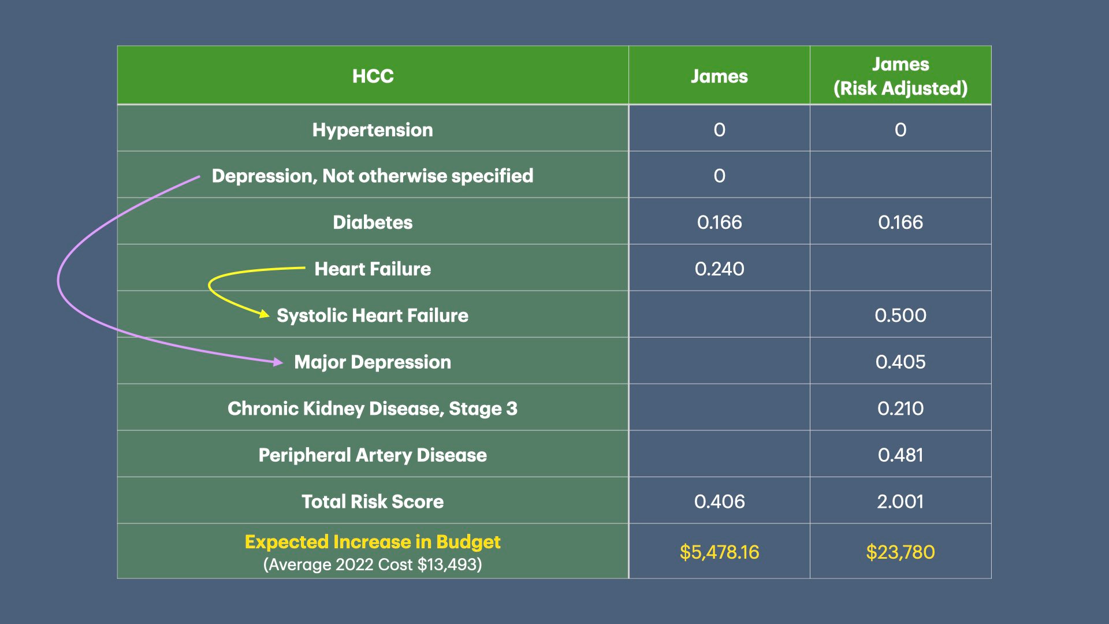
Task: Click the Peripheral Artery Disease value 0.481
Action: [900, 455]
